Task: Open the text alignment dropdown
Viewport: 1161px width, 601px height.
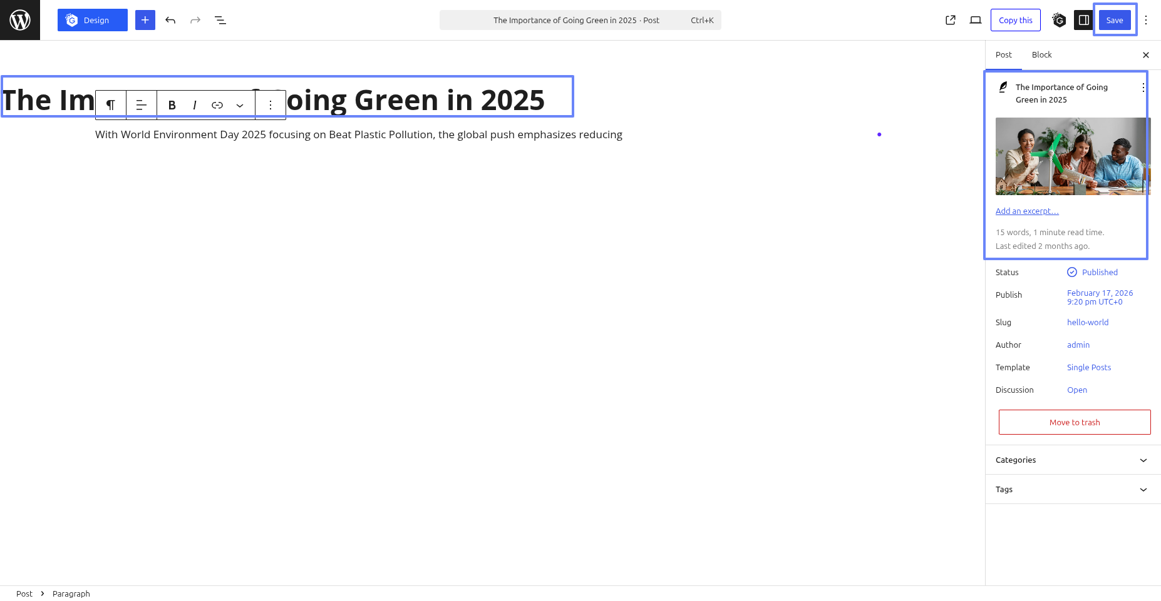Action: tap(142, 105)
